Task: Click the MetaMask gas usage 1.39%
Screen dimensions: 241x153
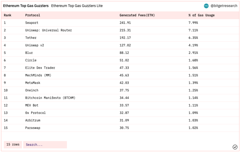Action: pos(193,83)
